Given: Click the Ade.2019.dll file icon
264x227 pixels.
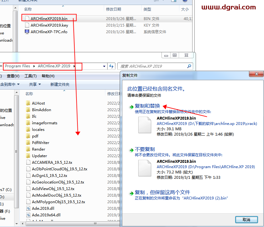Looking at the screenshot, I should point(28,208).
